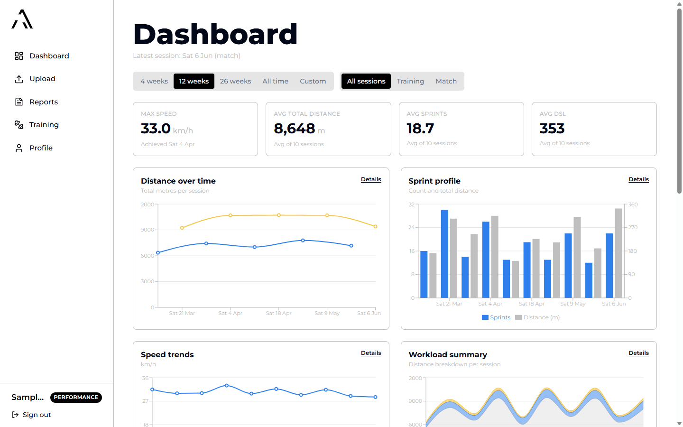Click the Training icon in sidebar
This screenshot has width=683, height=427.
click(x=19, y=125)
